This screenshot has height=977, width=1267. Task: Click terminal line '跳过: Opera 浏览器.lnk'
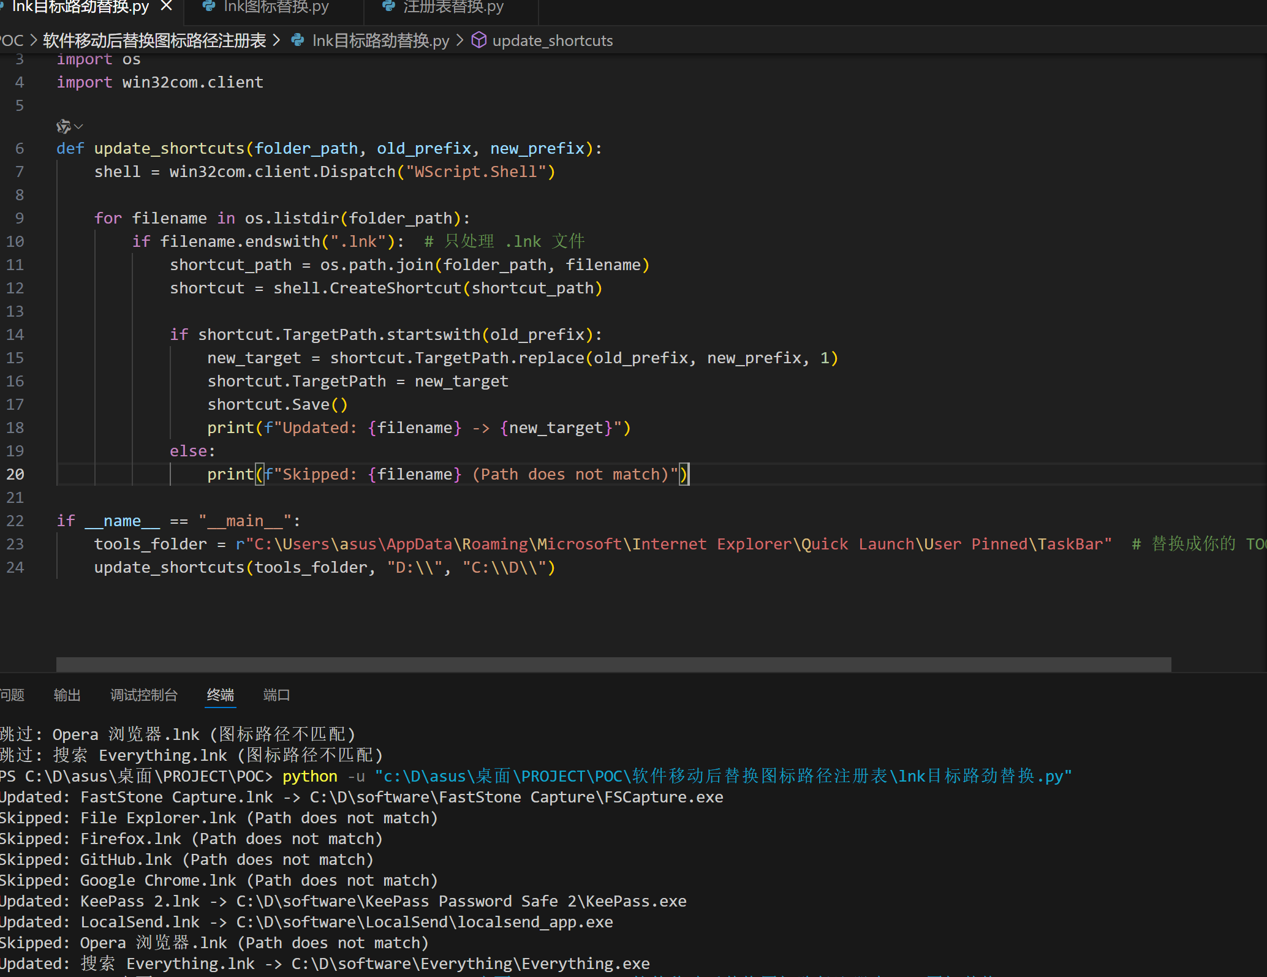tap(178, 734)
